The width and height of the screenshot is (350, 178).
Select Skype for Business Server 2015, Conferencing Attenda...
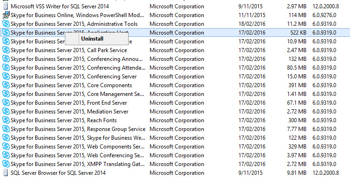pyautogui.click(x=78, y=68)
